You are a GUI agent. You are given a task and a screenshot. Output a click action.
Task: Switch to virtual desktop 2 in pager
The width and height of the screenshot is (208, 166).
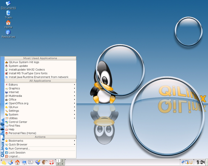coord(62,160)
